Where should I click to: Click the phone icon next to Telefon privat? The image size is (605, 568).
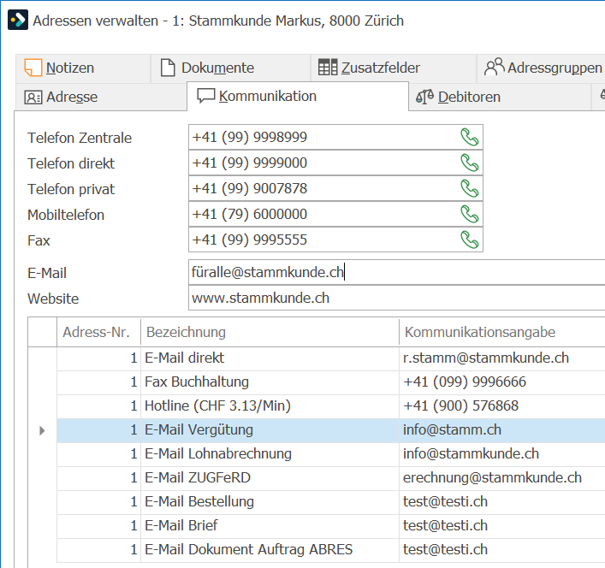(469, 188)
